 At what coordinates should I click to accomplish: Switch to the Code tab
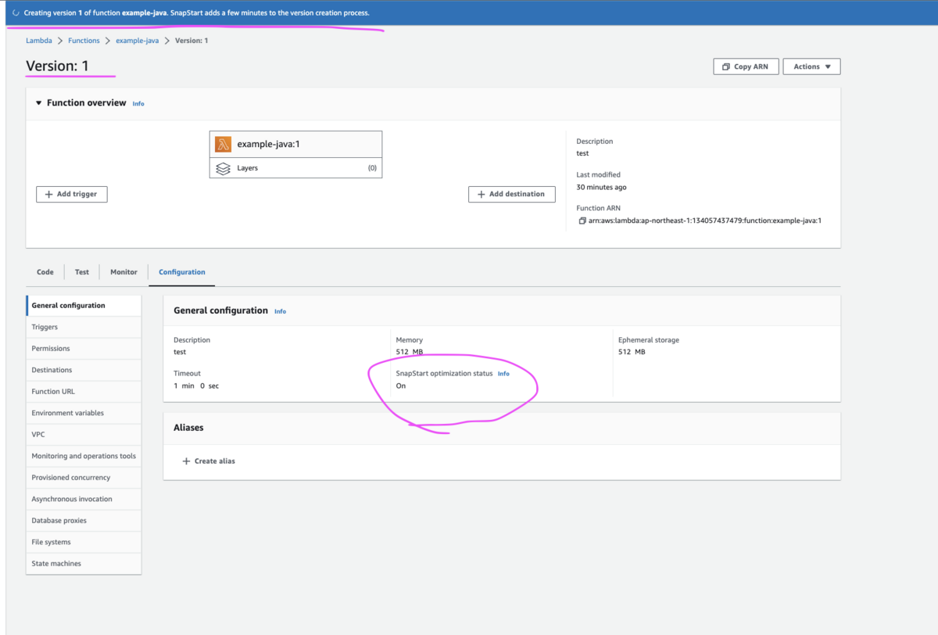tap(45, 272)
